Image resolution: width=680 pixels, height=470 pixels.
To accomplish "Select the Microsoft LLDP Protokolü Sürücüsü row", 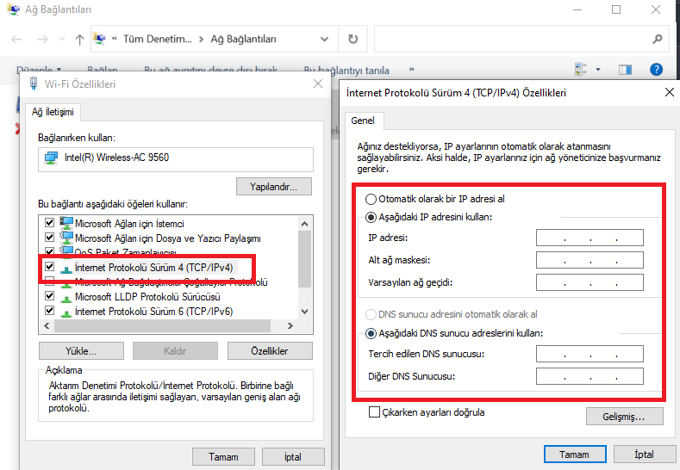I will point(147,297).
